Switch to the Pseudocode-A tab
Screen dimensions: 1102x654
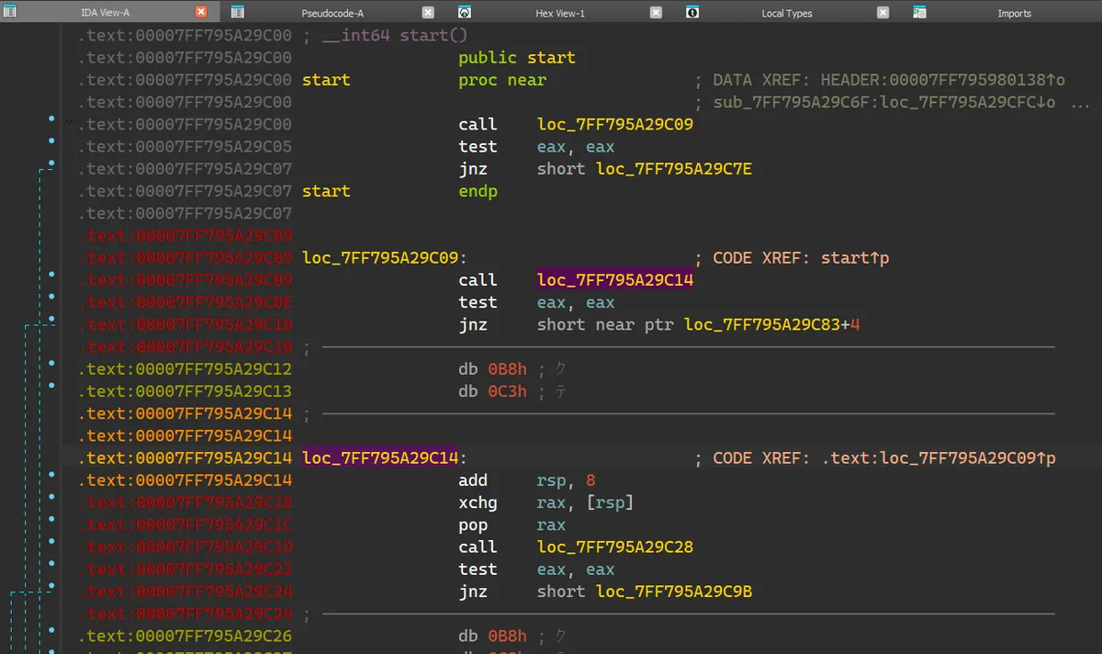coord(332,14)
